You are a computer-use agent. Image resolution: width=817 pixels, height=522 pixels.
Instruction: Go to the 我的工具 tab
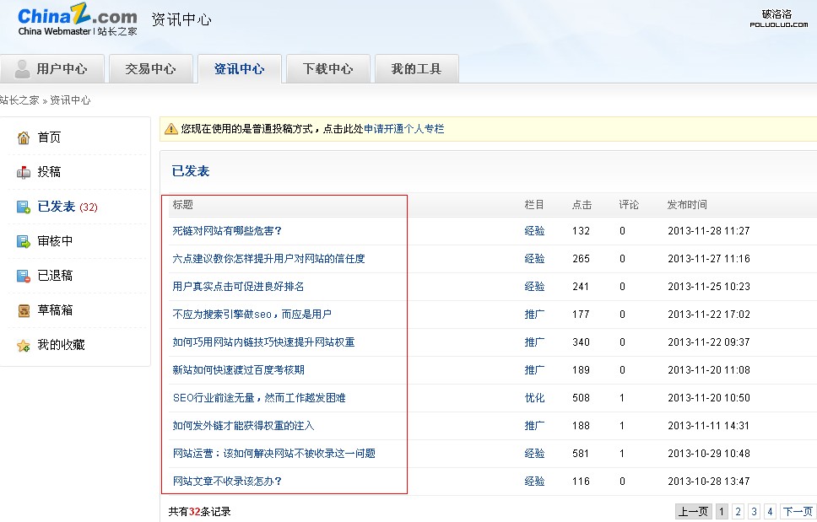tap(417, 68)
